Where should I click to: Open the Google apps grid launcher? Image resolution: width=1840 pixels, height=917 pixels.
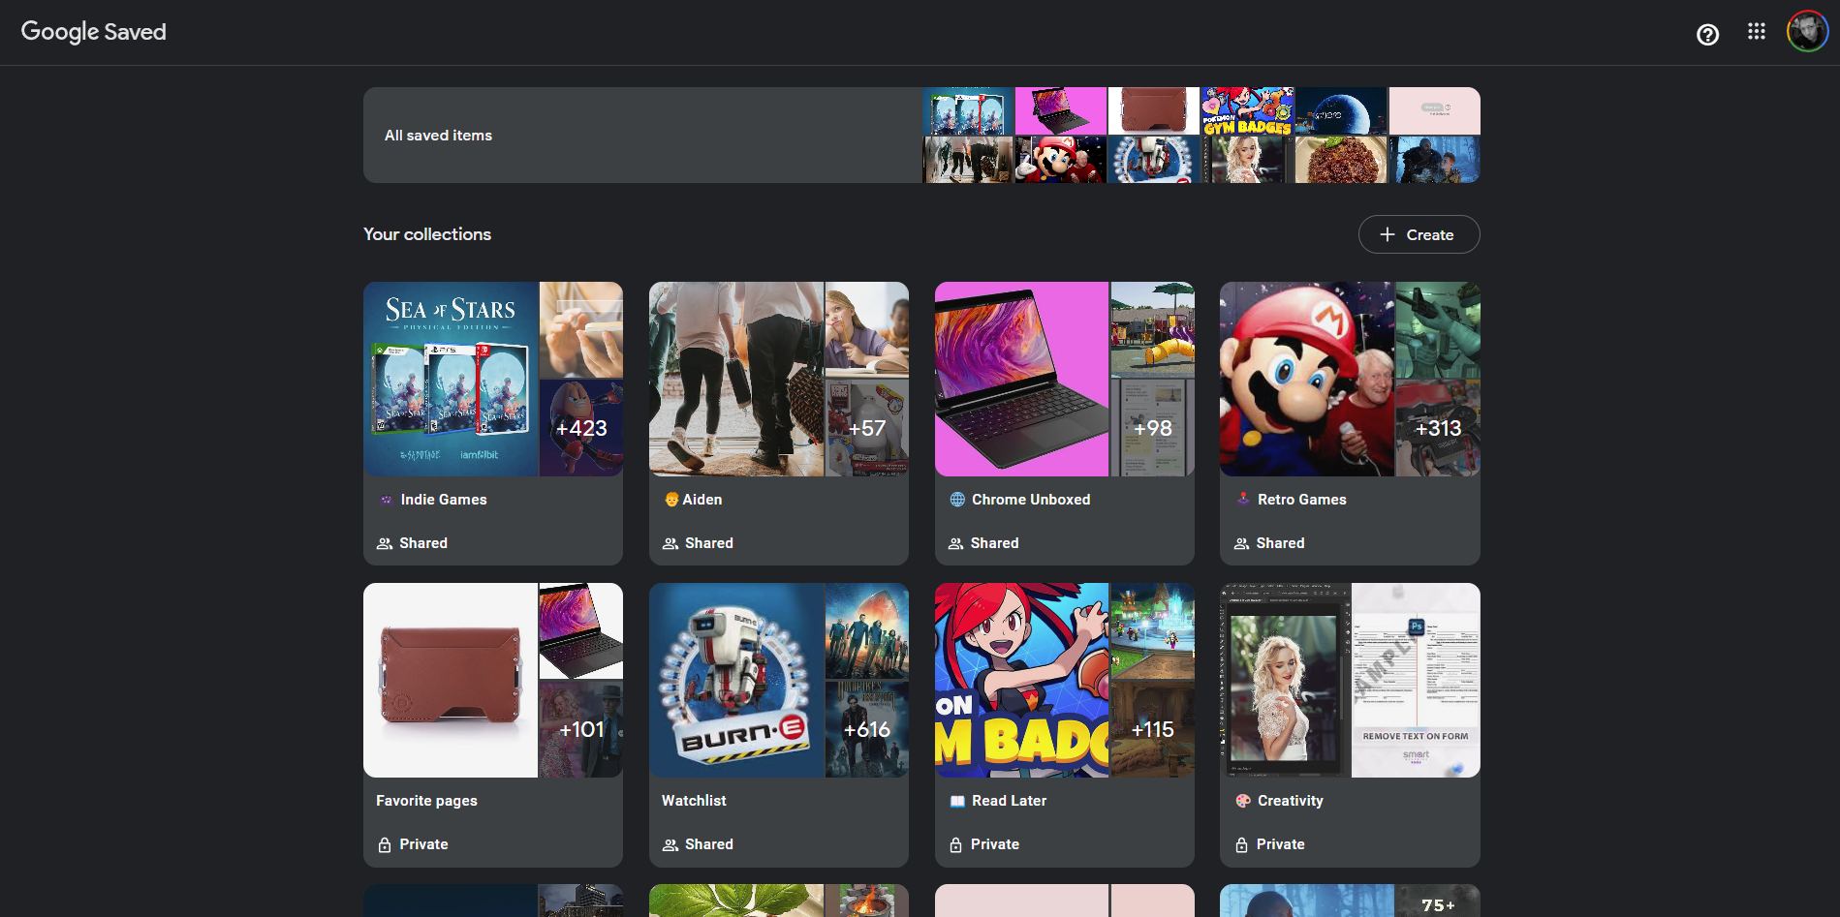coord(1757,32)
